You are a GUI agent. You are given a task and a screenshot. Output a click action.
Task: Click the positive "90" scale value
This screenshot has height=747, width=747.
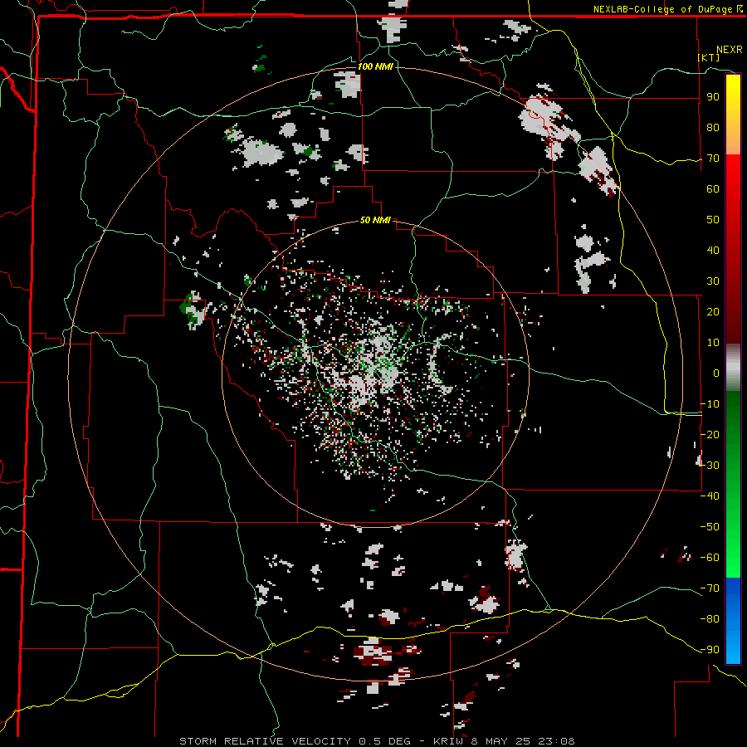click(713, 97)
